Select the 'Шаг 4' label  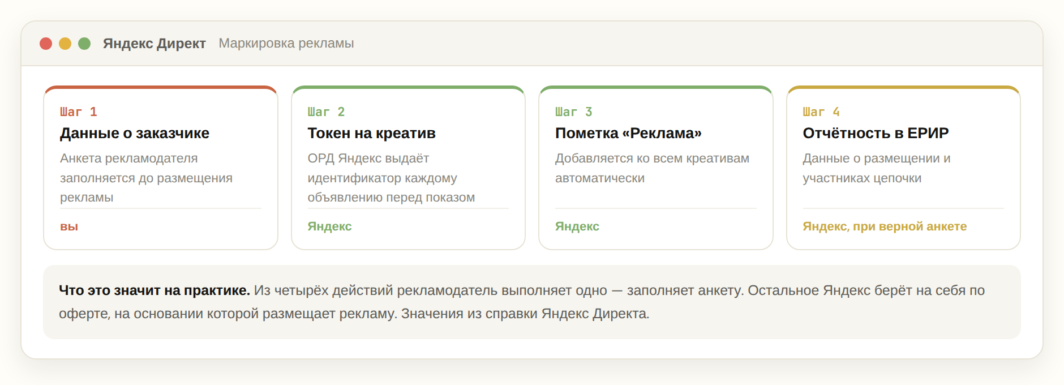pyautogui.click(x=821, y=112)
